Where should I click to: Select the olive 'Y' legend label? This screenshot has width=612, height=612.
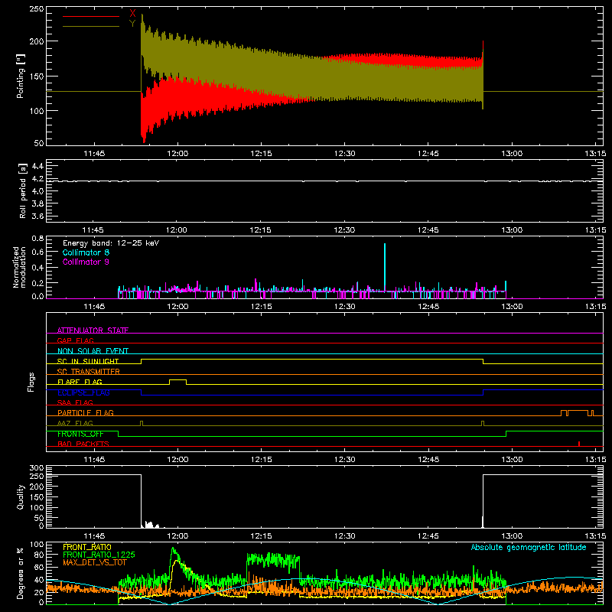point(132,24)
